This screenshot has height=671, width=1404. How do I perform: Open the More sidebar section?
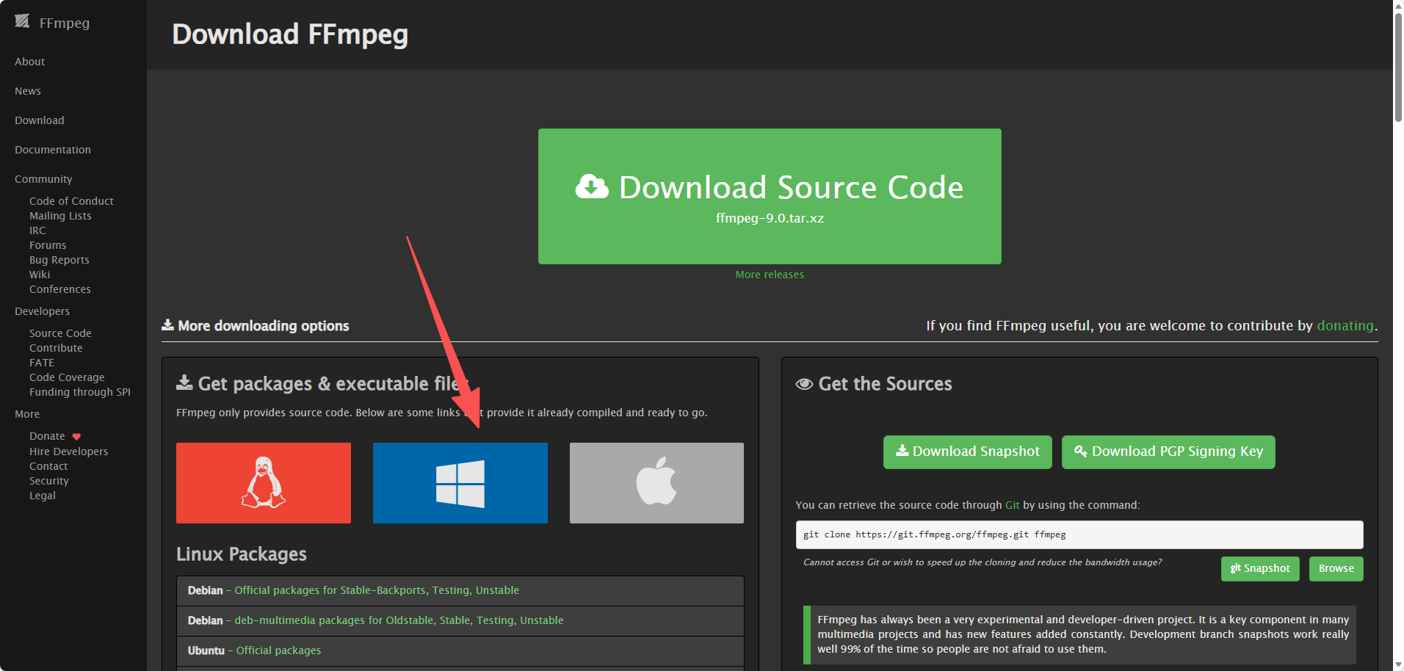click(x=27, y=414)
